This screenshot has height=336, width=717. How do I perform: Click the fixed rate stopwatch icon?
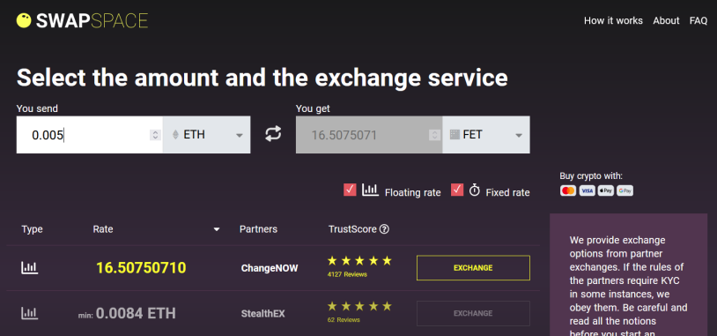475,190
